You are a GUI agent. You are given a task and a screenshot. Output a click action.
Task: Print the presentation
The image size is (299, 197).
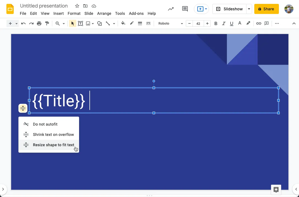[39, 23]
